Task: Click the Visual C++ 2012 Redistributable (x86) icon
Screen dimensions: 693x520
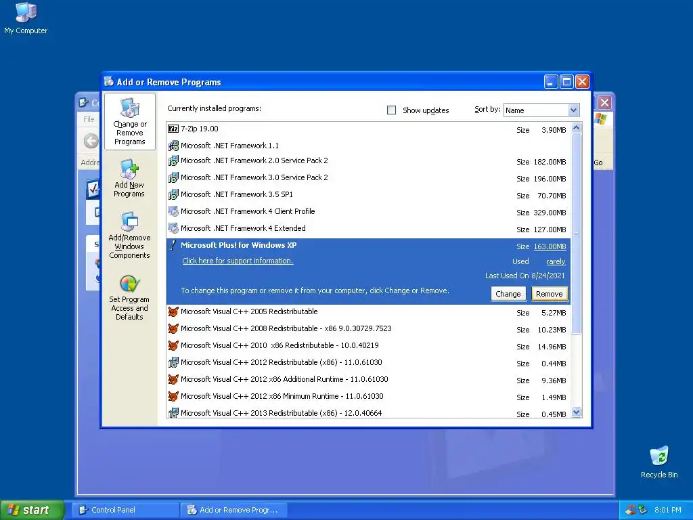Action: tap(173, 363)
